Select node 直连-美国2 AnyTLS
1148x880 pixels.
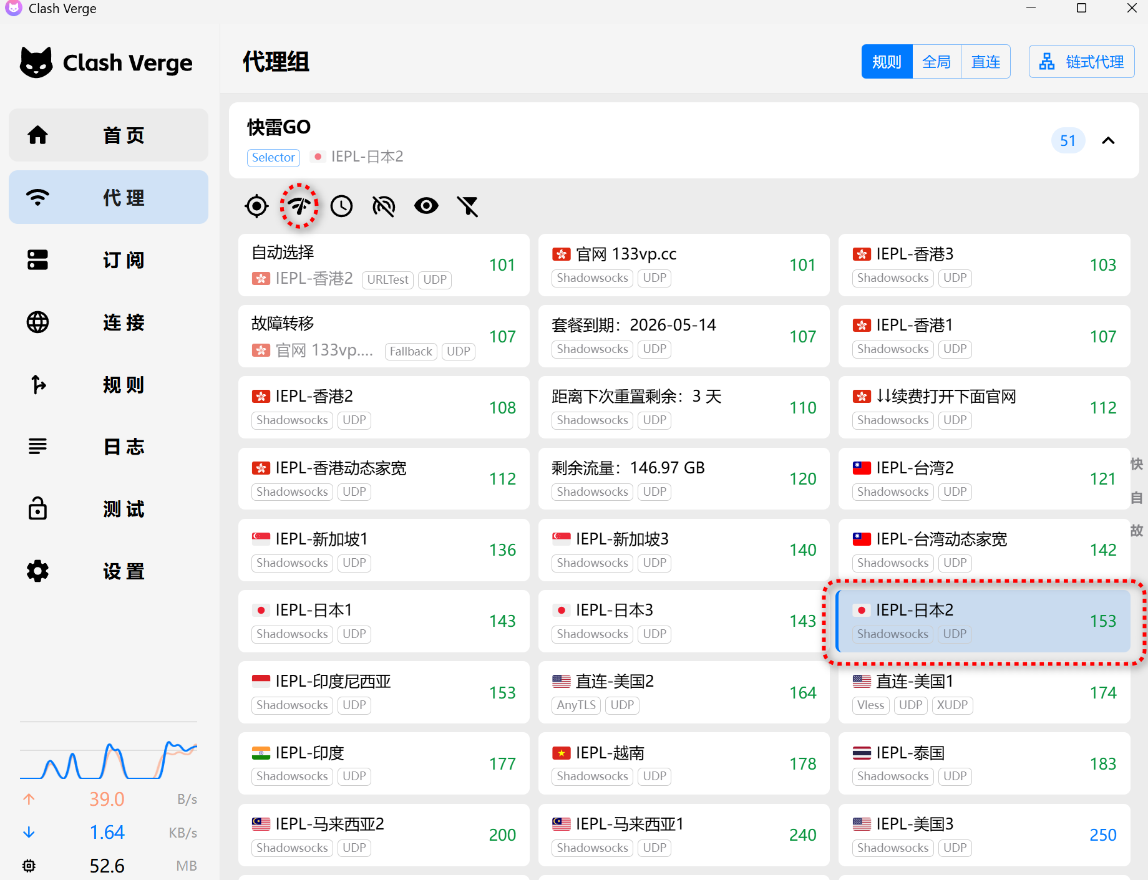tap(684, 692)
